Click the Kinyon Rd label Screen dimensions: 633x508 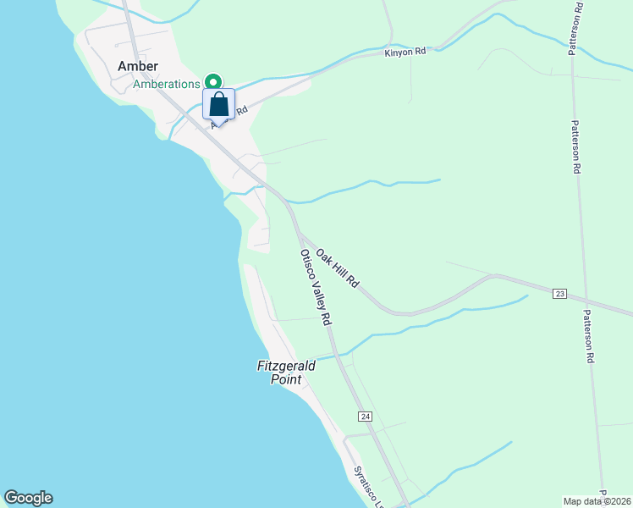[405, 52]
